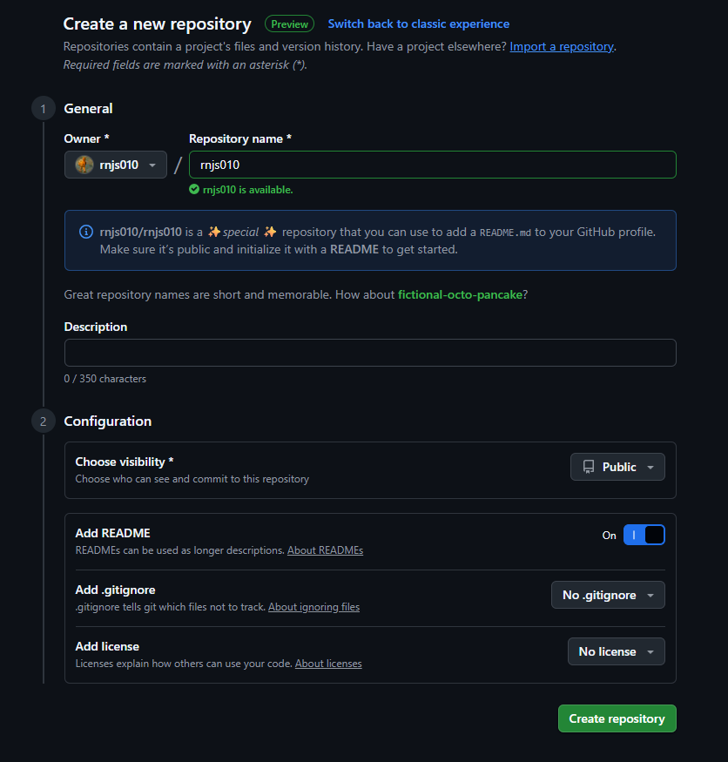Open the Owner dropdown
The width and height of the screenshot is (728, 762).
click(x=116, y=165)
